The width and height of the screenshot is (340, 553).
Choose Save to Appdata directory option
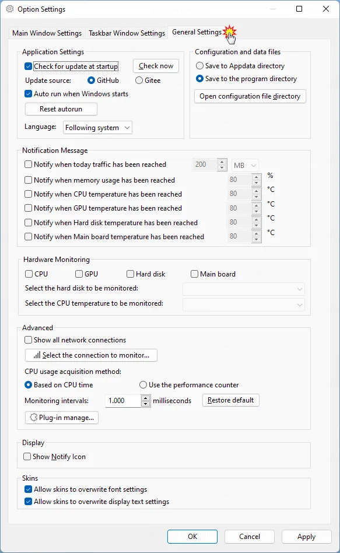199,66
